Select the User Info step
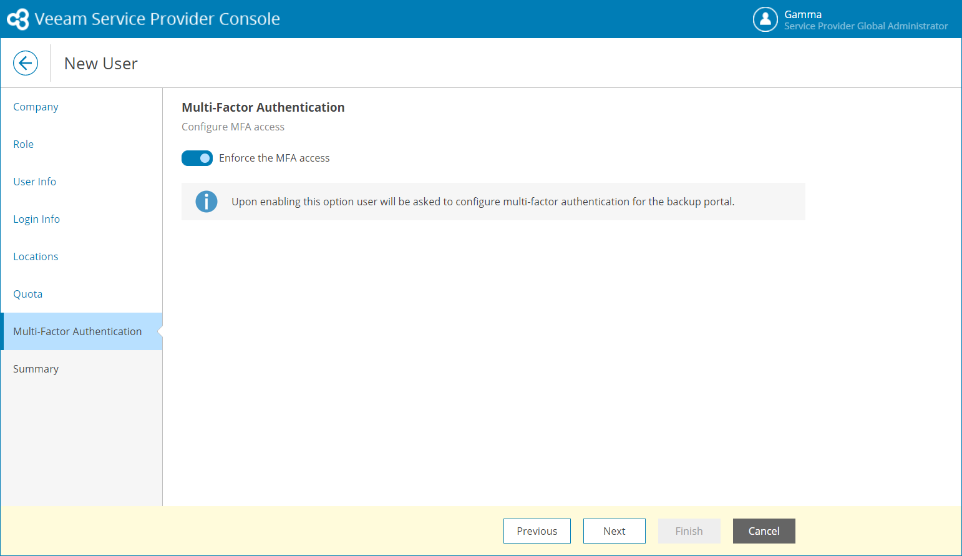This screenshot has height=556, width=962. pos(35,182)
